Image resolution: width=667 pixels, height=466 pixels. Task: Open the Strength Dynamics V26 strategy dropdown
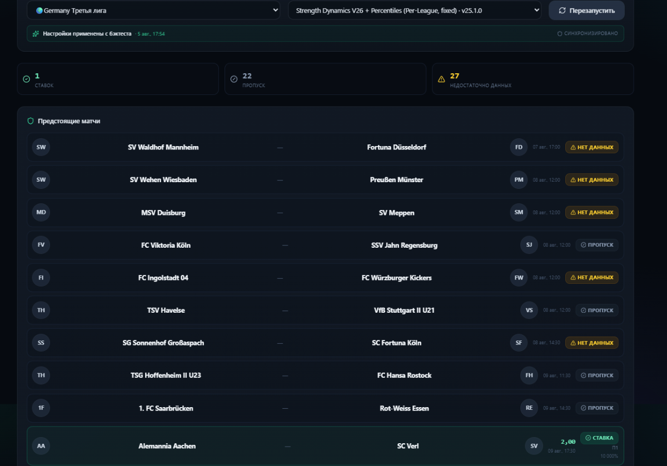(x=415, y=10)
